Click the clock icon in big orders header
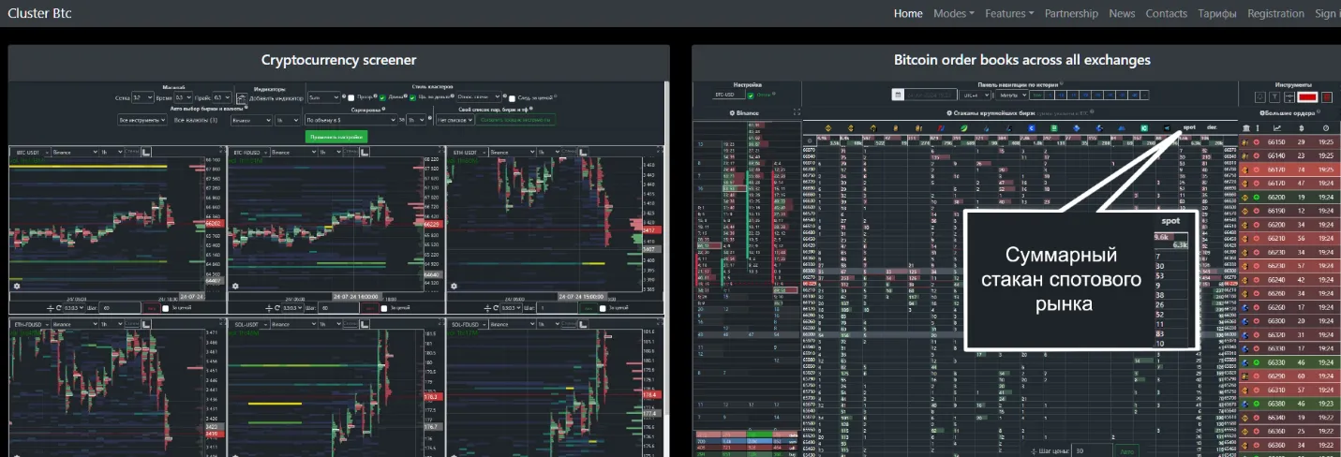1341x457 pixels. [1326, 128]
